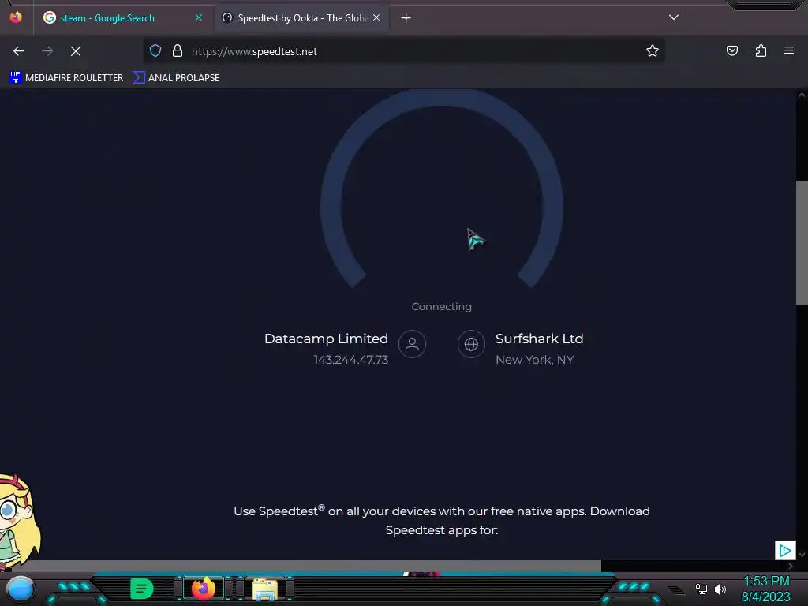Click the vertical scrollbar thumb
The width and height of the screenshot is (808, 606).
coord(802,242)
